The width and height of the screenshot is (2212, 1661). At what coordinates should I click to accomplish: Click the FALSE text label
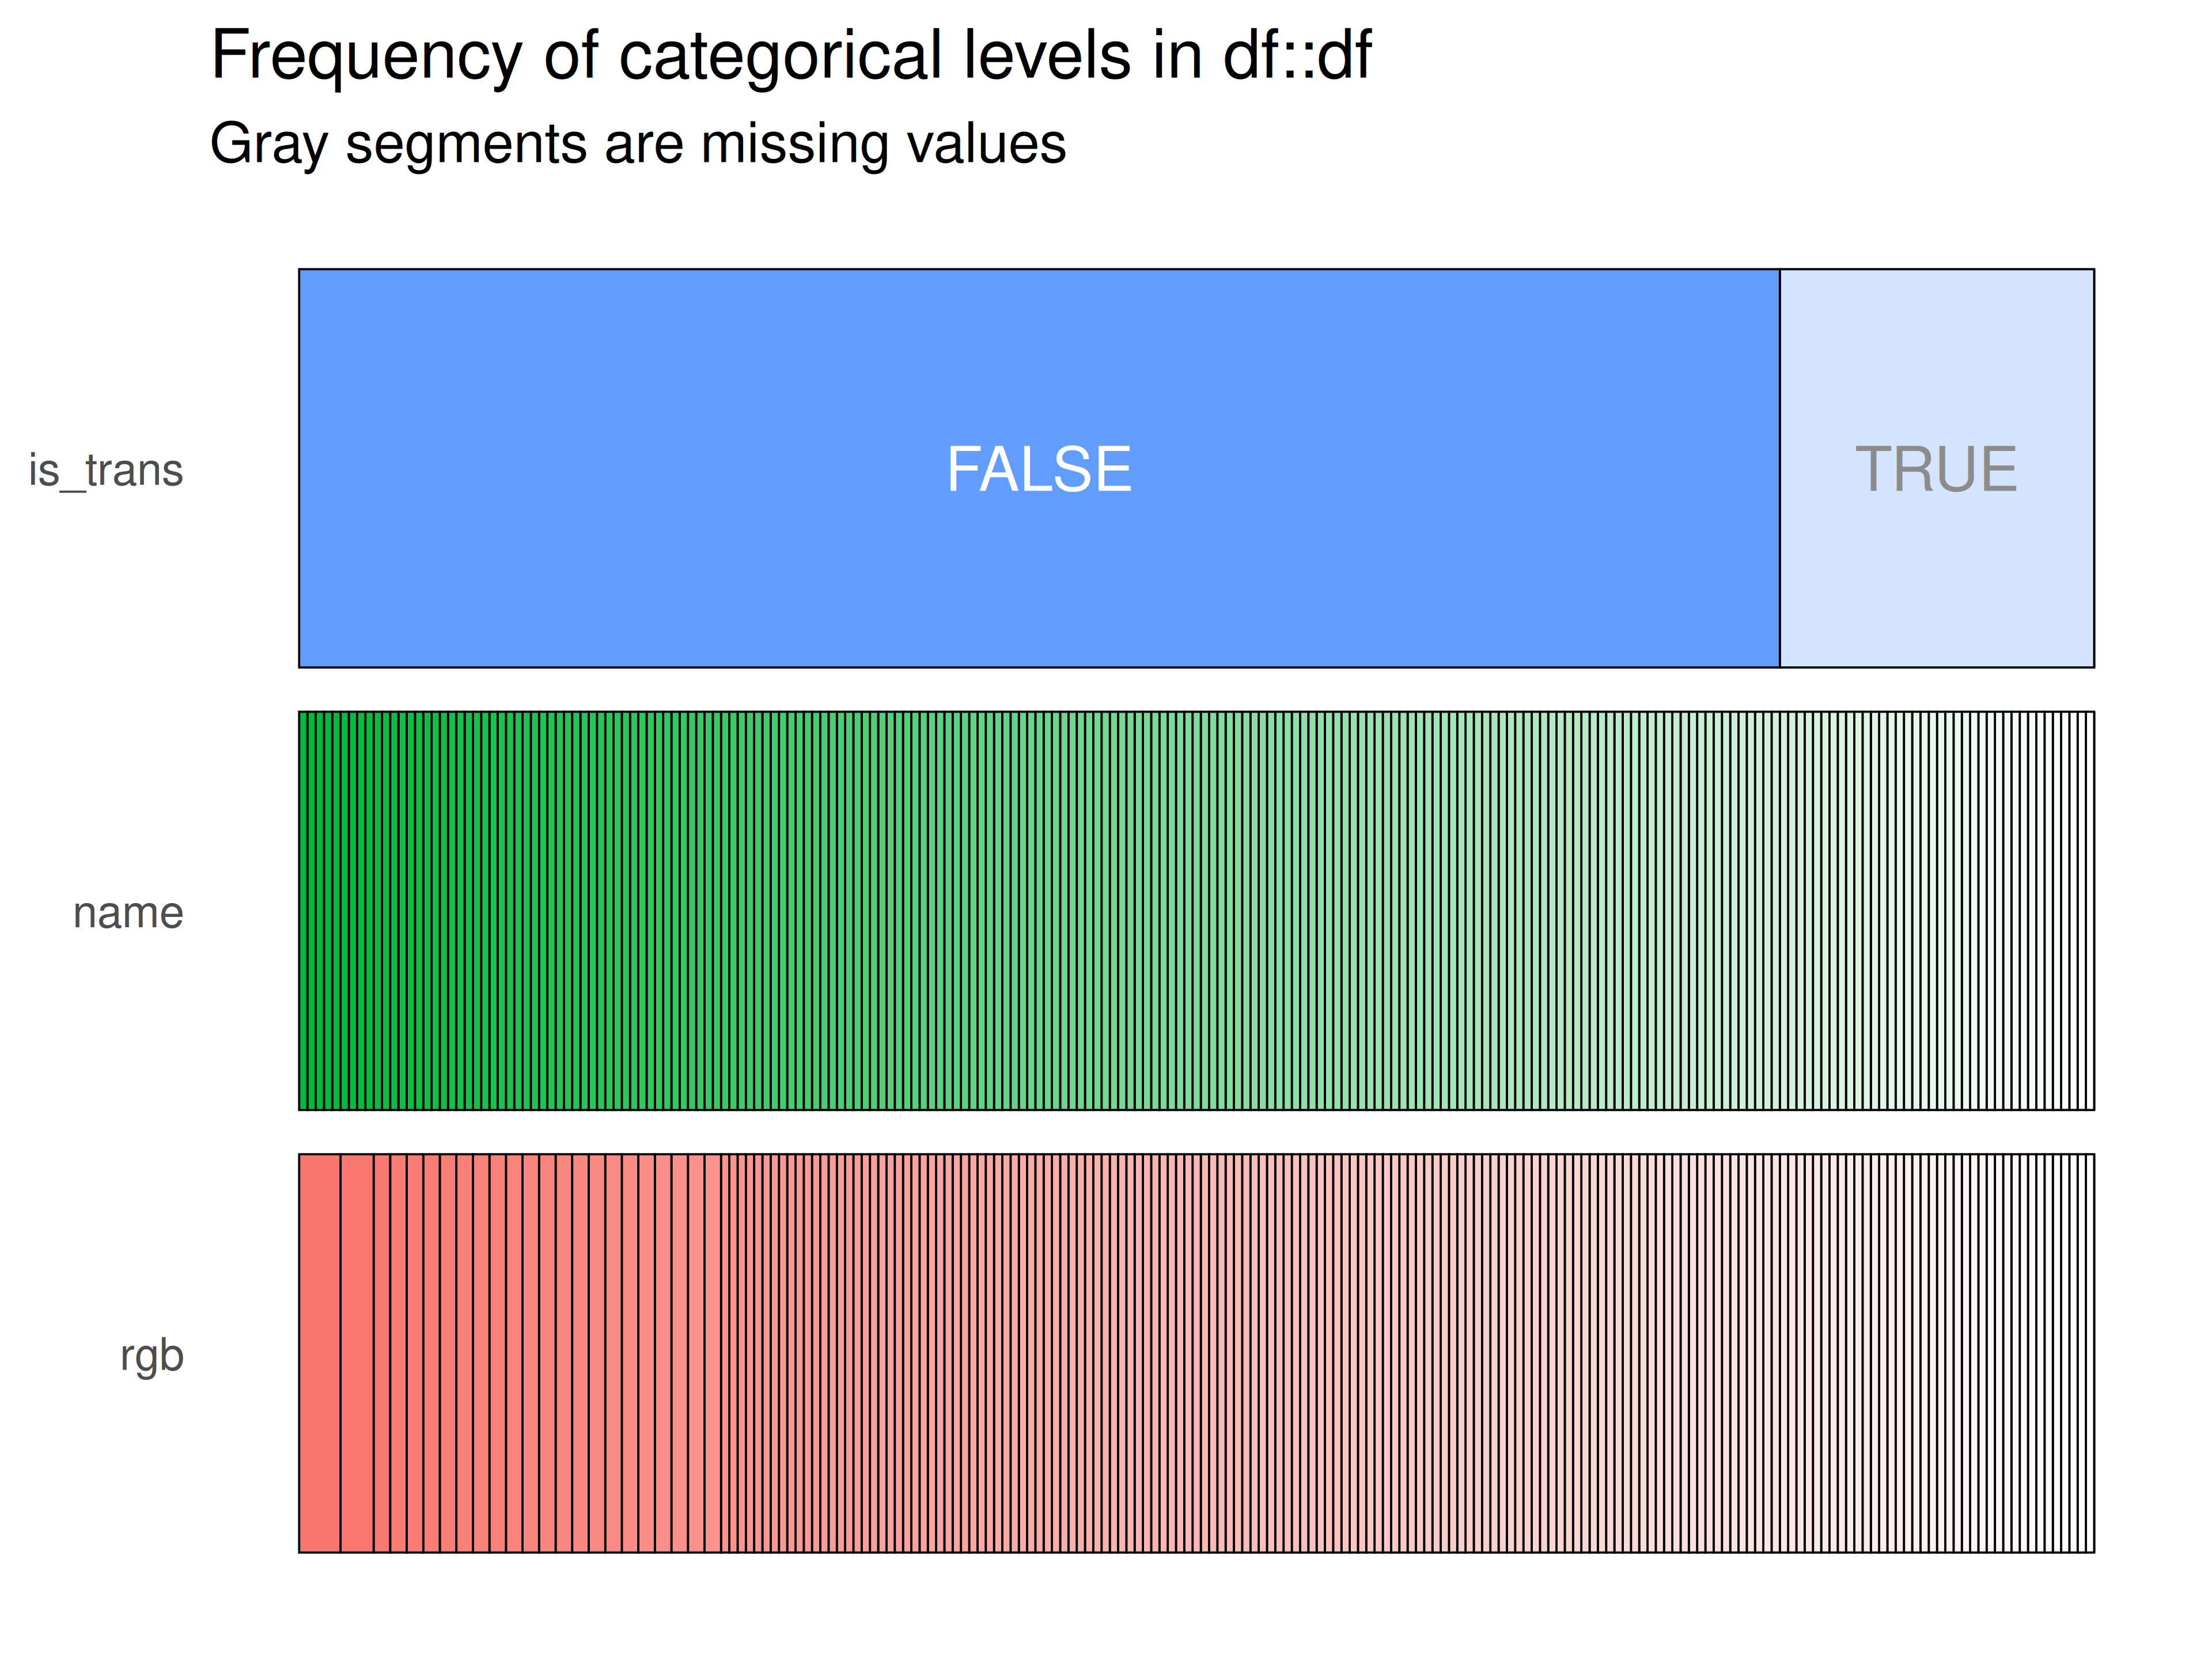pos(1039,469)
